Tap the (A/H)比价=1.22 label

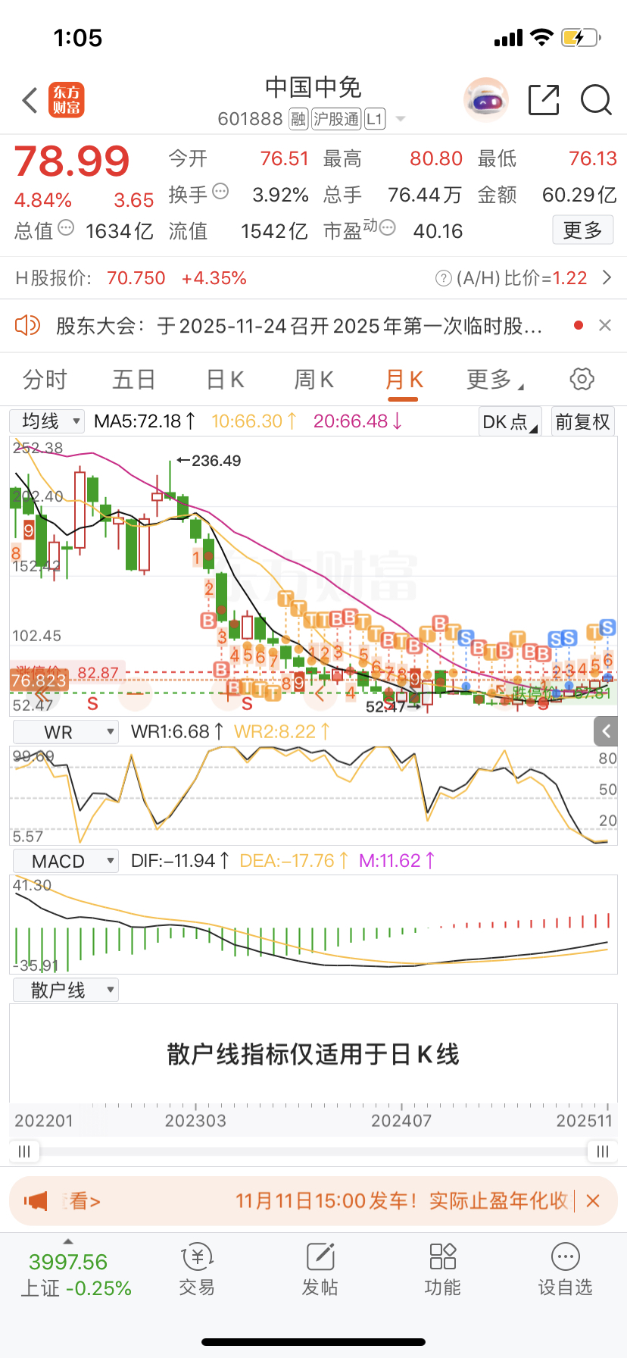tap(522, 278)
